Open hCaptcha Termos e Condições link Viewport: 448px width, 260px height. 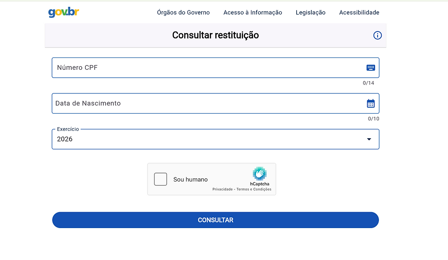[254, 189]
